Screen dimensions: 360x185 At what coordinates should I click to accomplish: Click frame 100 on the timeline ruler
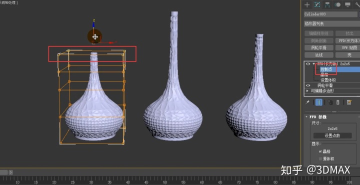pyautogui.click(x=349, y=182)
